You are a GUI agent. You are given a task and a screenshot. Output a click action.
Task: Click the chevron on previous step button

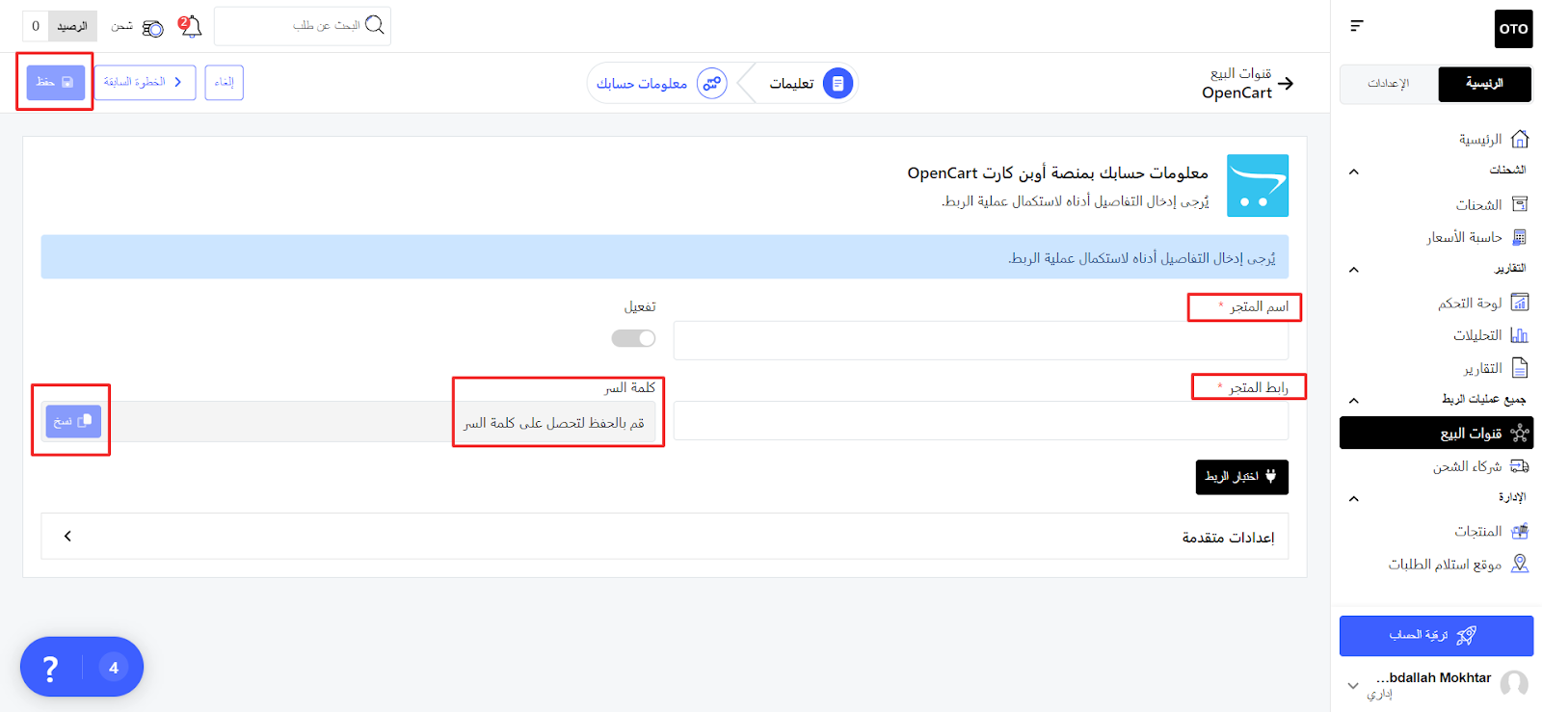(177, 82)
